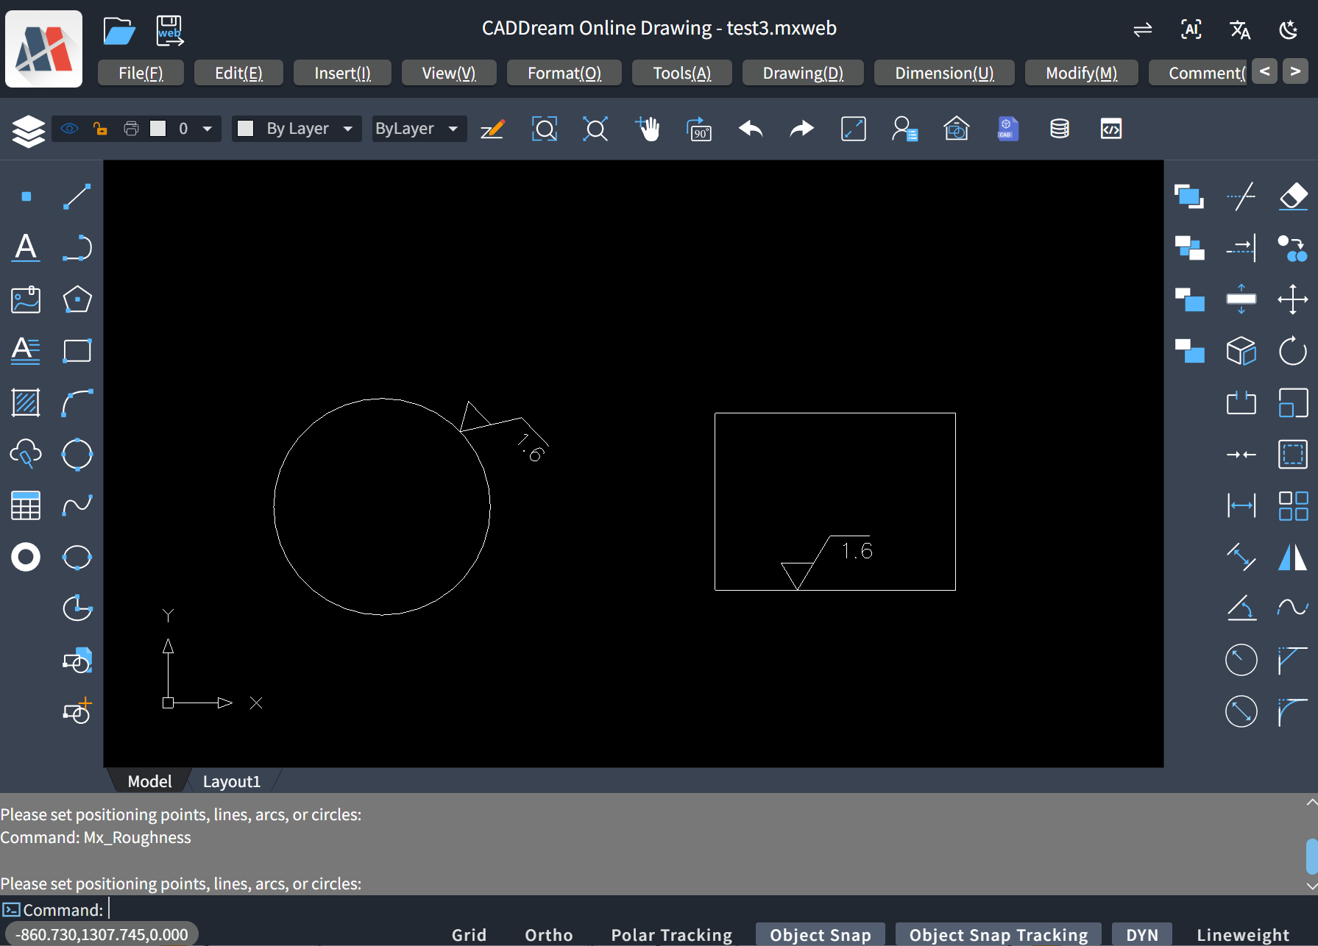Select the Rectangle drawing tool
Viewport: 1318px width, 946px height.
click(77, 351)
